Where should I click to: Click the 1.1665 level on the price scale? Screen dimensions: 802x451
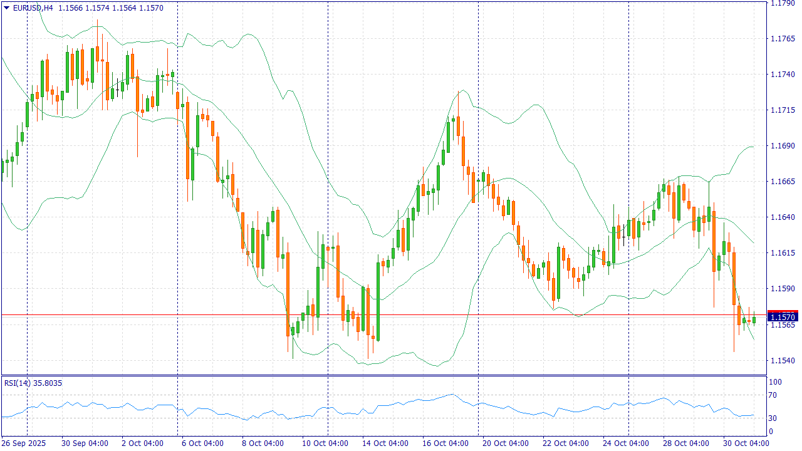click(x=783, y=182)
